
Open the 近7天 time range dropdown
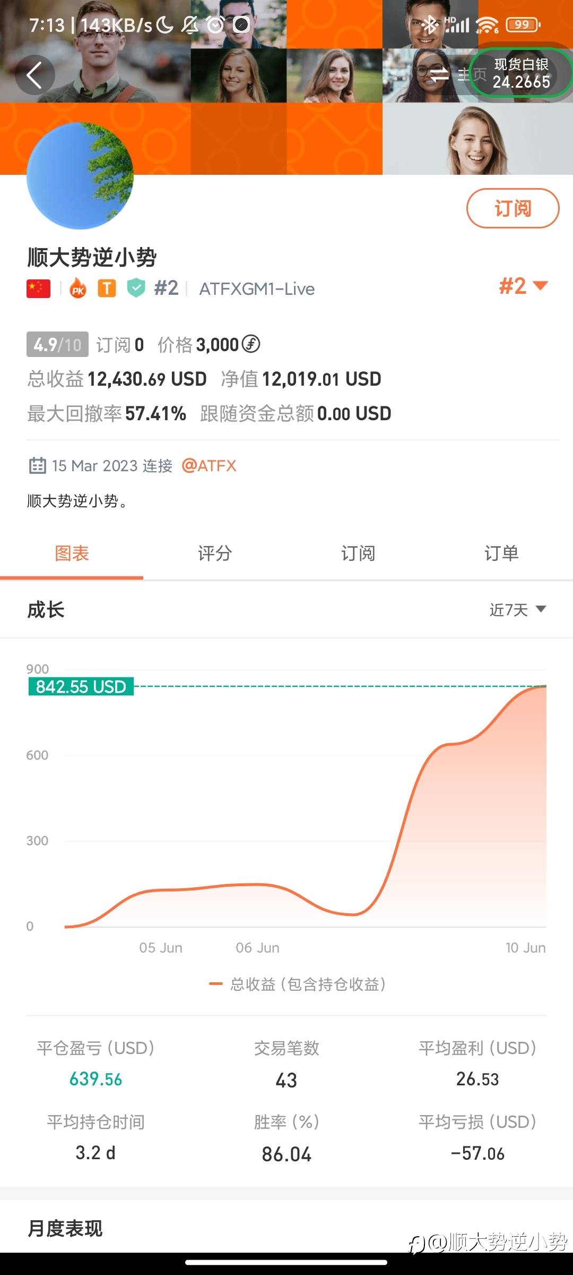click(517, 610)
